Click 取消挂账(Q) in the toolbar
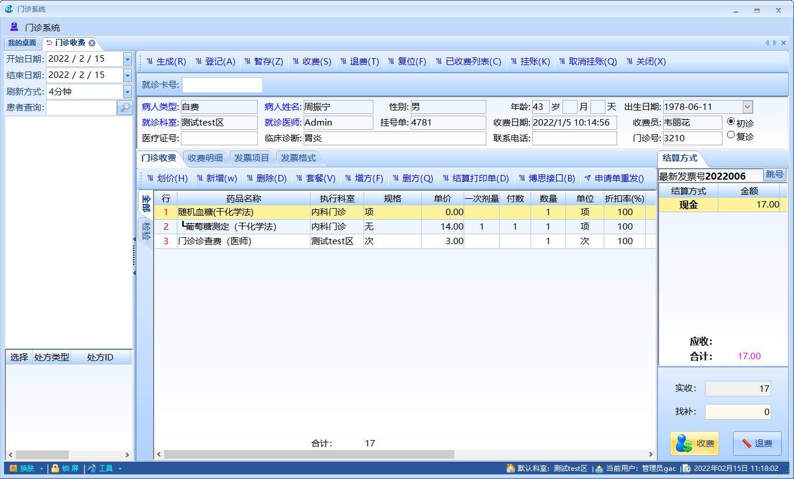Image resolution: width=794 pixels, height=479 pixels. click(x=588, y=62)
